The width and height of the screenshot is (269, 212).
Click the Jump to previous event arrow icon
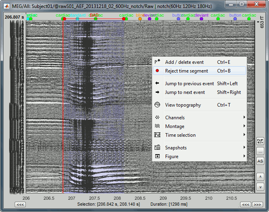[157, 84]
